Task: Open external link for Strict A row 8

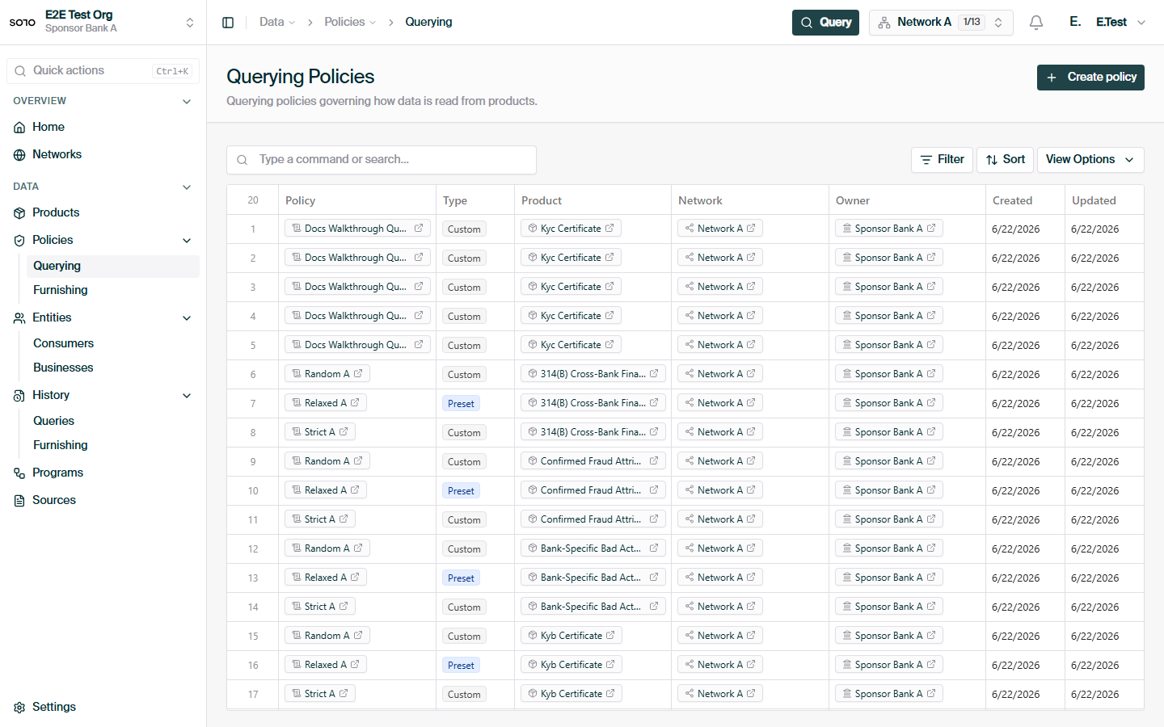Action: tap(344, 432)
